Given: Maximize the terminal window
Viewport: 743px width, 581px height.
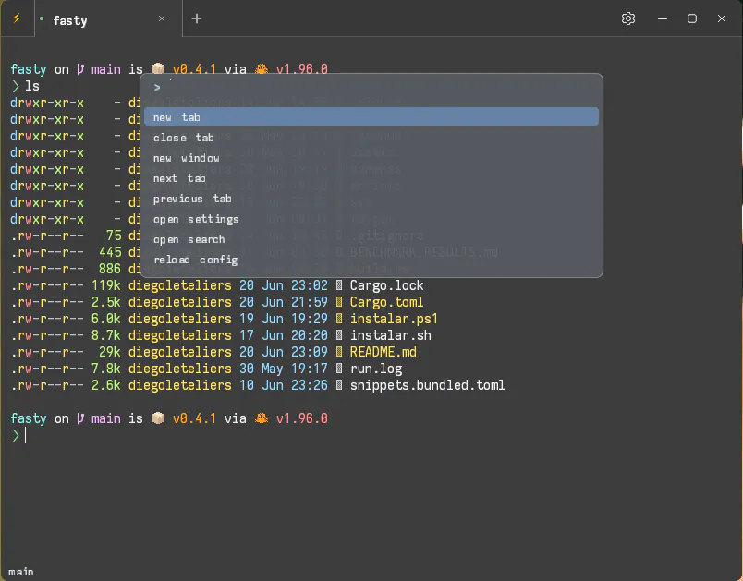Looking at the screenshot, I should (692, 18).
